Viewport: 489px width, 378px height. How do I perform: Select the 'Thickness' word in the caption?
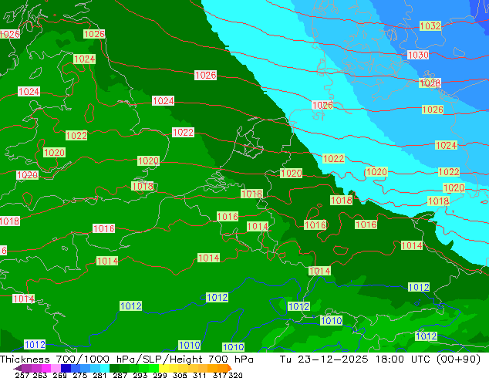[25, 359]
